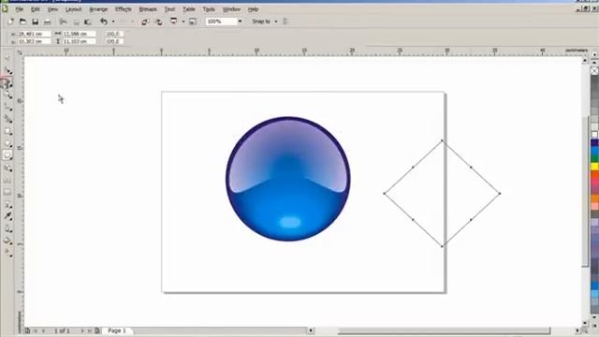
Task: Select the highlighted Polygon tool
Action: pos(7,155)
